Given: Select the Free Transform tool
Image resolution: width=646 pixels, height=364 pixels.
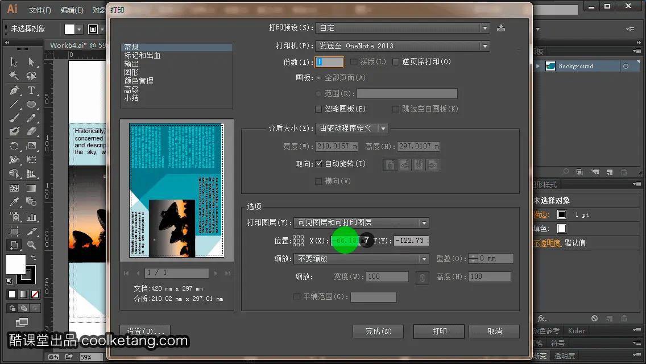Looking at the screenshot, I should (31, 159).
